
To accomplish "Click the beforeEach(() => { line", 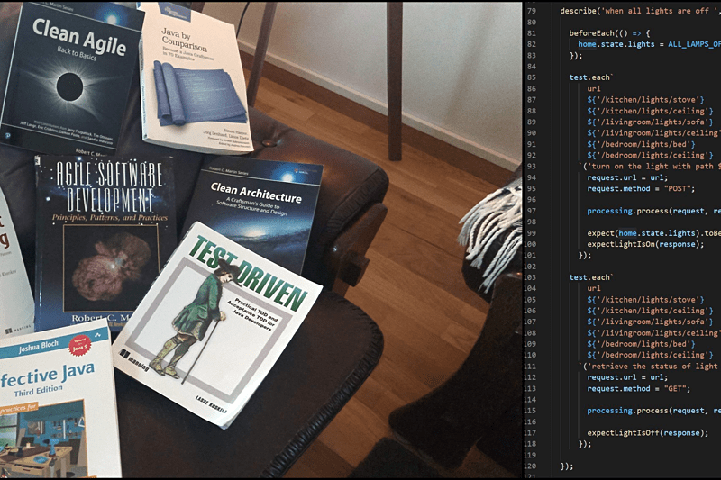I will coord(610,33).
